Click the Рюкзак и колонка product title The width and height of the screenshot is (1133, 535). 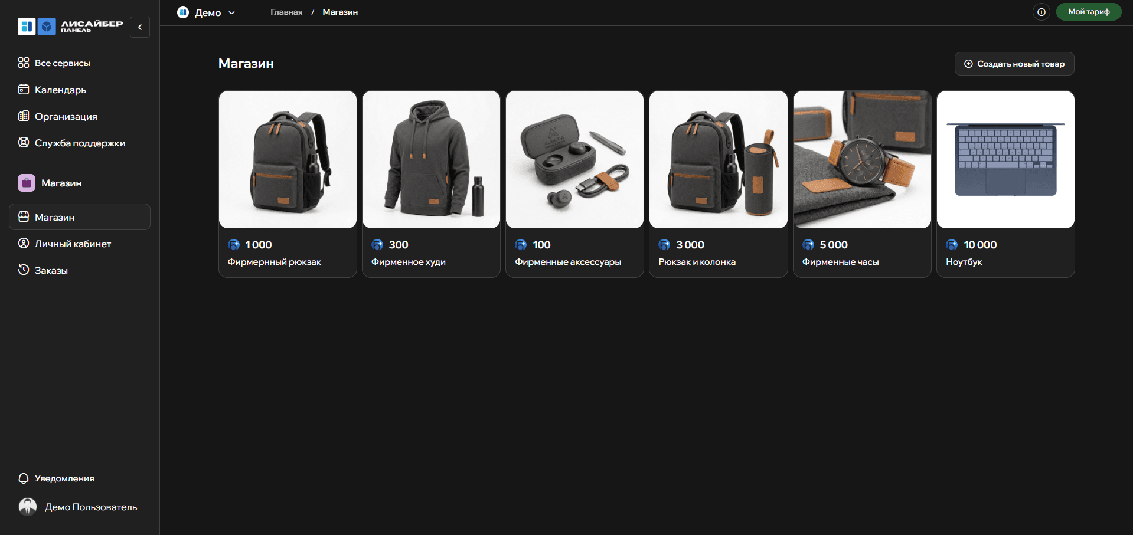pos(697,262)
